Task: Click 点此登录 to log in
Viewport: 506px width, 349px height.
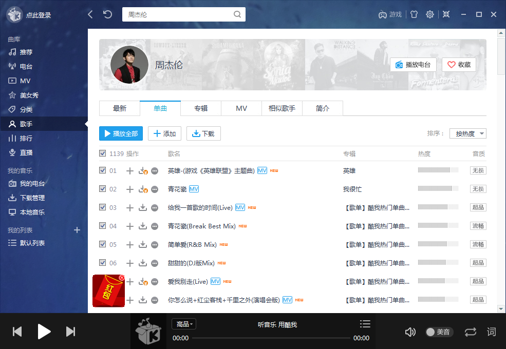Action: (x=39, y=15)
